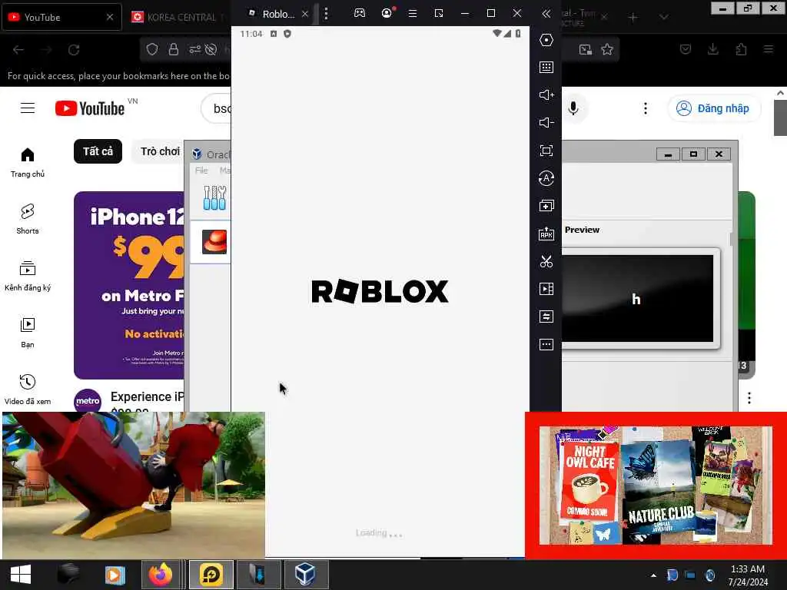The width and height of the screenshot is (787, 590).
Task: Open the emulator hexagon settings icon
Action: point(546,40)
